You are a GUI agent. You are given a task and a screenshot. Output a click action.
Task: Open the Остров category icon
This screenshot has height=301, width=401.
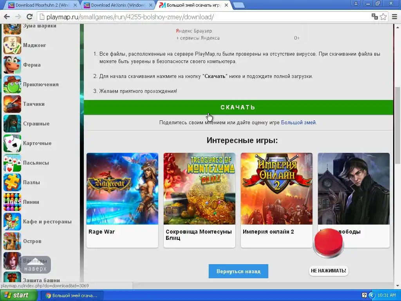12,241
